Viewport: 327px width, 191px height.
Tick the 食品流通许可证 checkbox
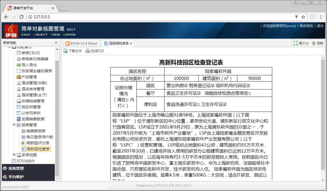[198, 104]
